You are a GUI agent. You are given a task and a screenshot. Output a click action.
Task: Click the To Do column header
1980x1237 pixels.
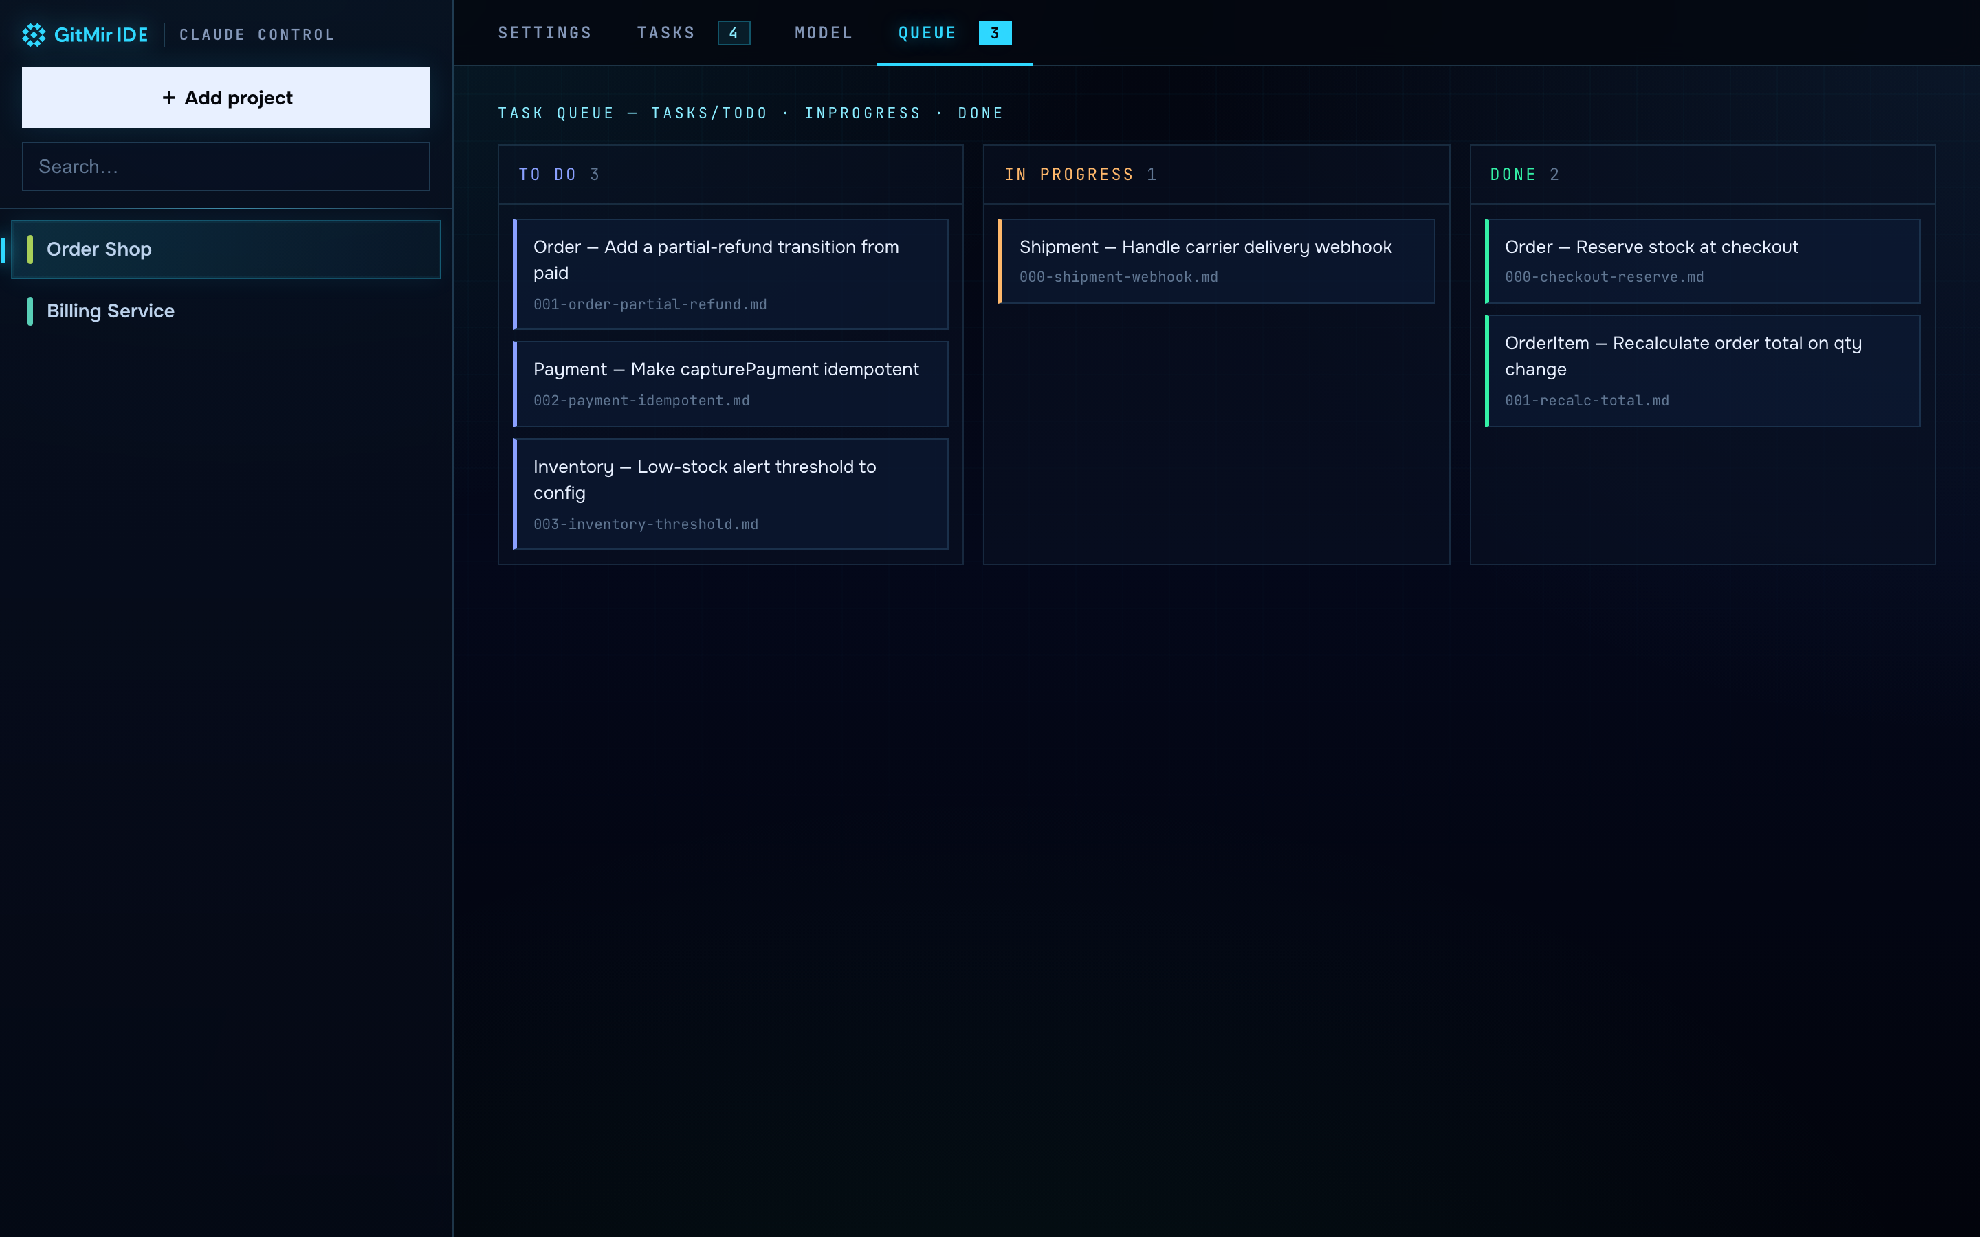[x=731, y=175]
